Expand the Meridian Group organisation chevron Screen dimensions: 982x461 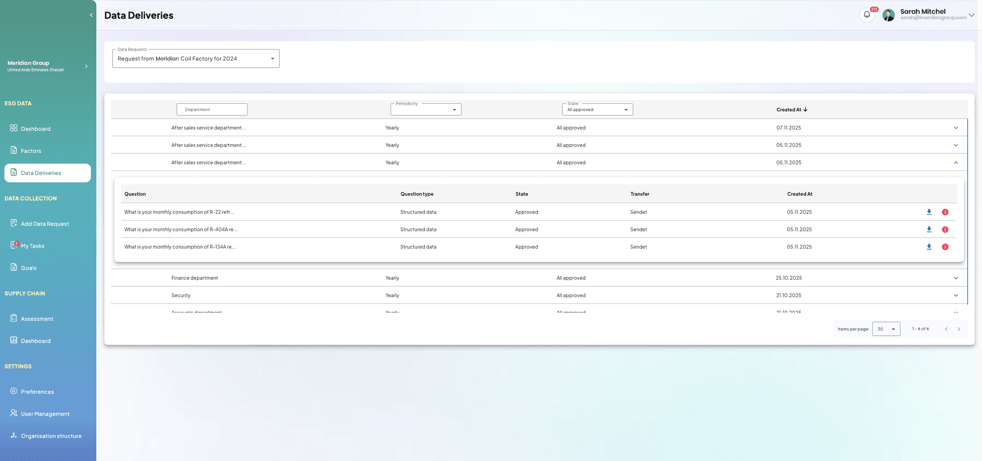[x=86, y=66]
